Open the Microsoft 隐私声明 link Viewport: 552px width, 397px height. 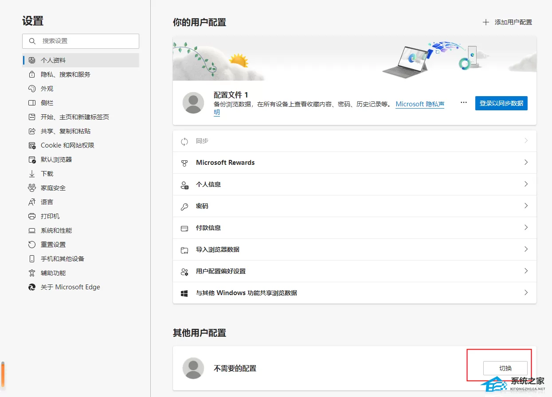point(420,108)
